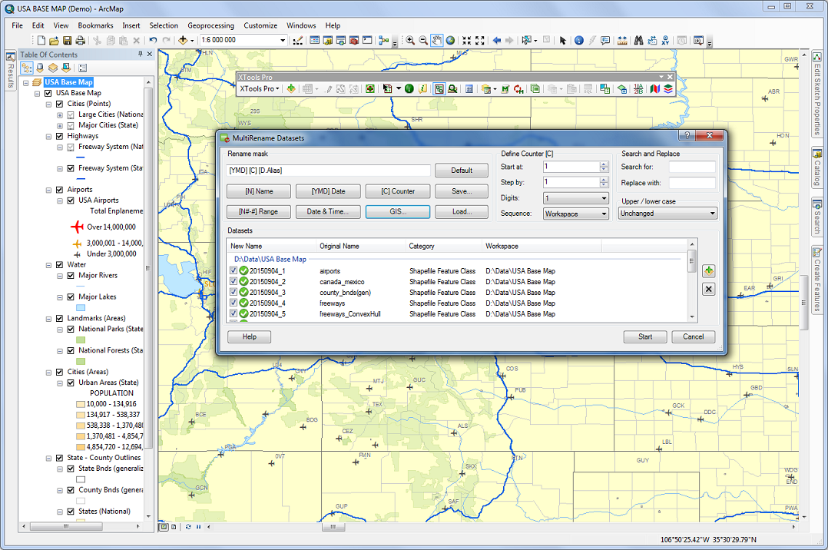Click the [YMD] Date button
Screen dimensions: 828x550
[x=329, y=191]
